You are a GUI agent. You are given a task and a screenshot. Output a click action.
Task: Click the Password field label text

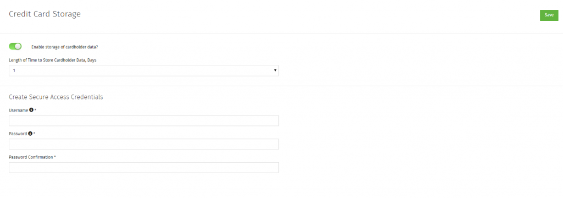tap(18, 134)
